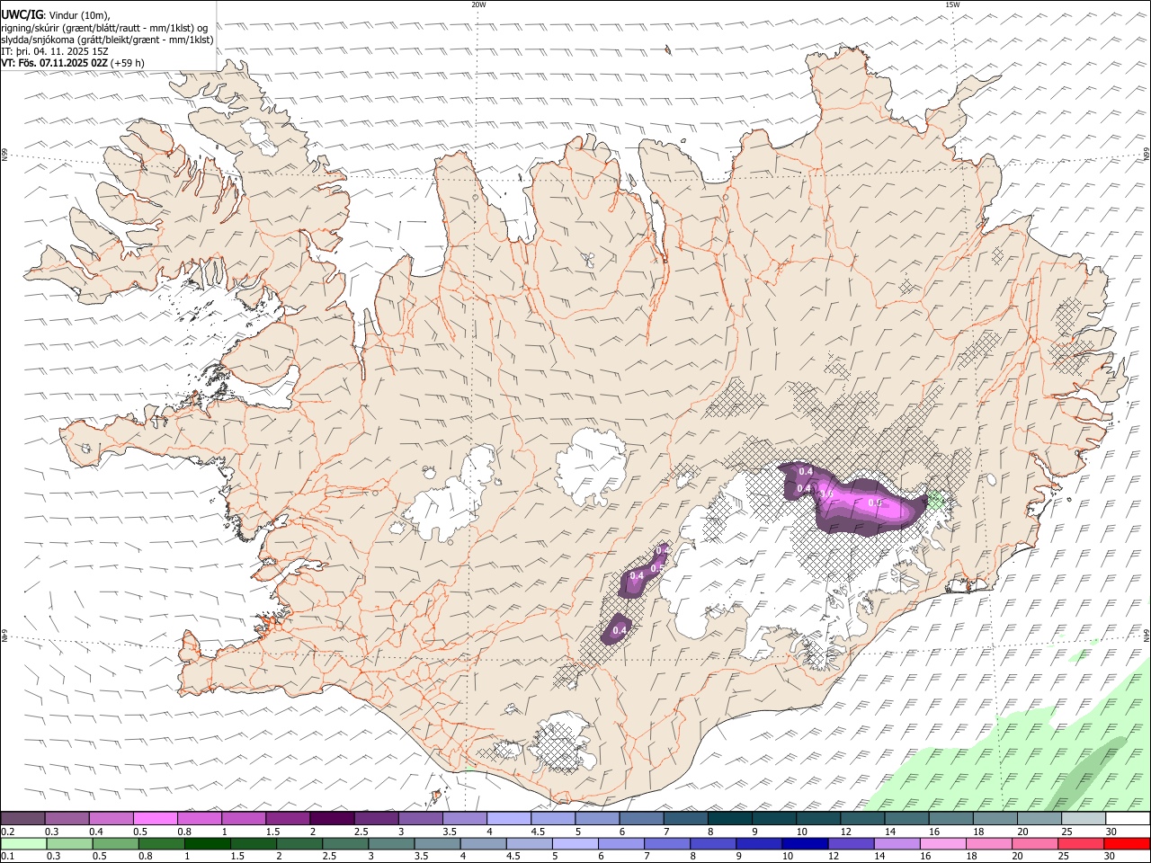This screenshot has width=1151, height=863.
Task: Pick the darkest green 1–1.5 rain scale swatch
Action: click(x=206, y=843)
